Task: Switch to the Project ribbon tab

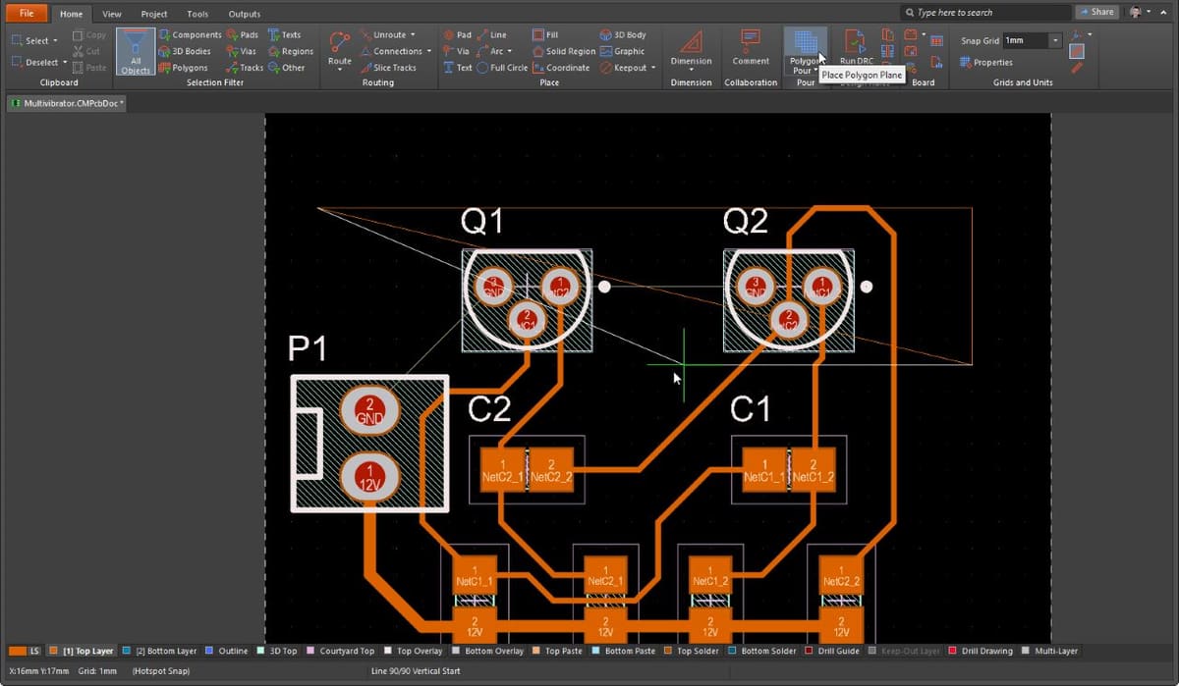Action: [153, 14]
